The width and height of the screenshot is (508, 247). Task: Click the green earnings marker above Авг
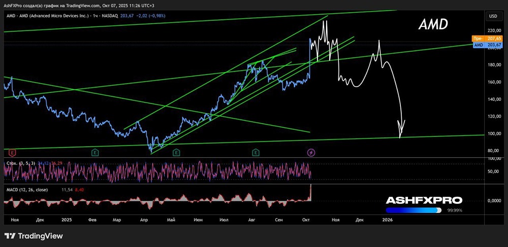coord(256,152)
